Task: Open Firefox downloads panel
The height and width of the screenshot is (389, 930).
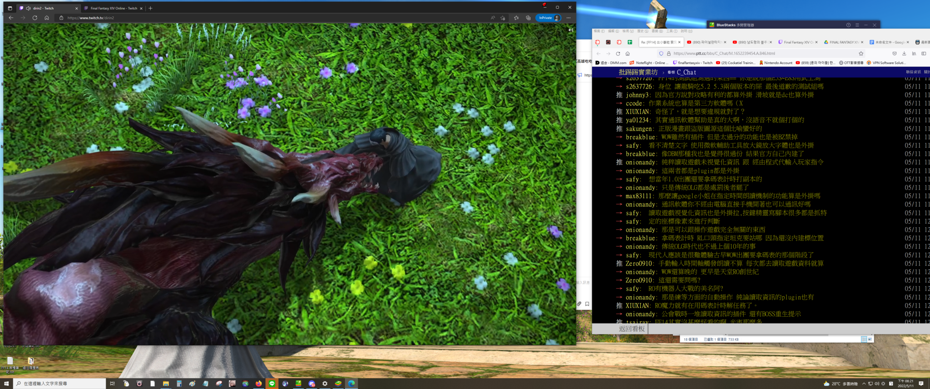Action: click(904, 54)
